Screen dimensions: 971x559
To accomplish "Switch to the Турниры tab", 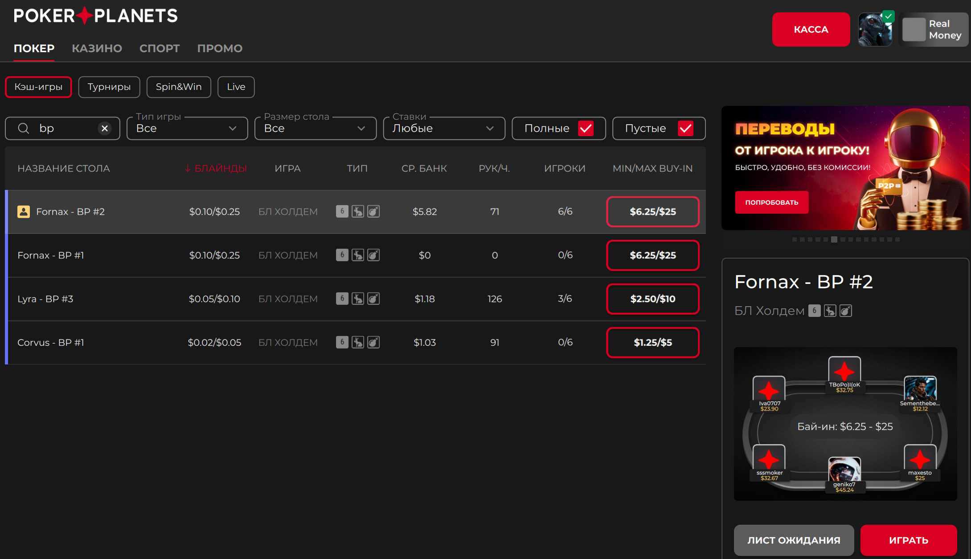I will click(x=109, y=87).
